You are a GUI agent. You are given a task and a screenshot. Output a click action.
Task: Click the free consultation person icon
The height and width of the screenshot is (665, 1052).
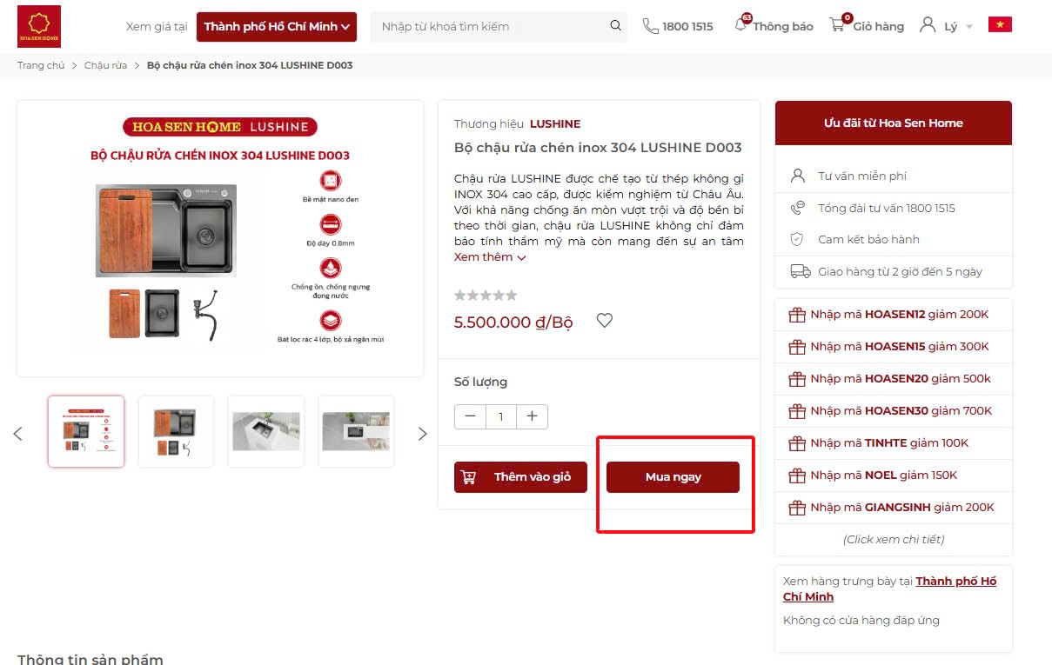click(x=797, y=176)
